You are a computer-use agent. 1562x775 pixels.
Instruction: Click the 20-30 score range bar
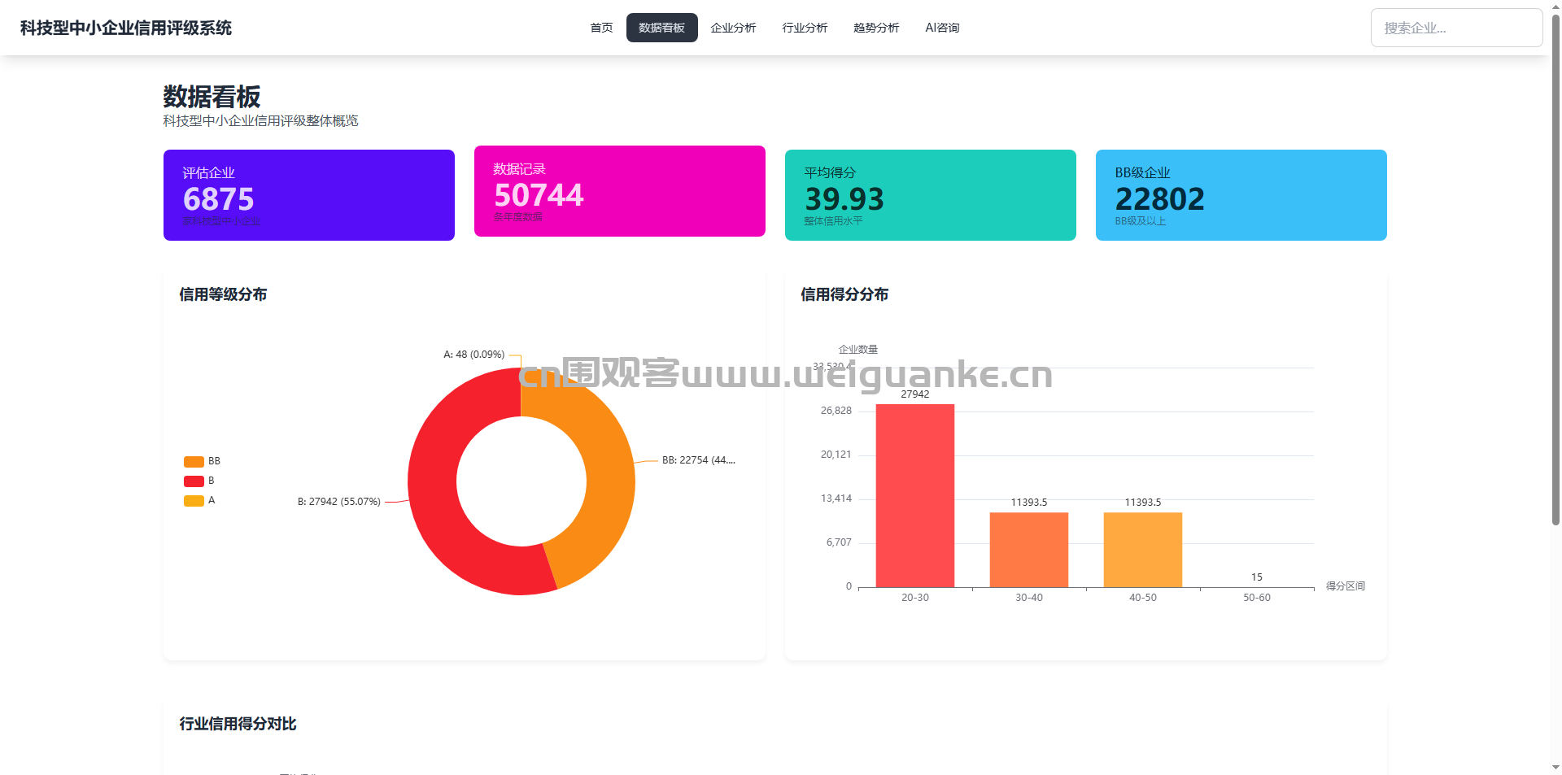click(x=914, y=496)
